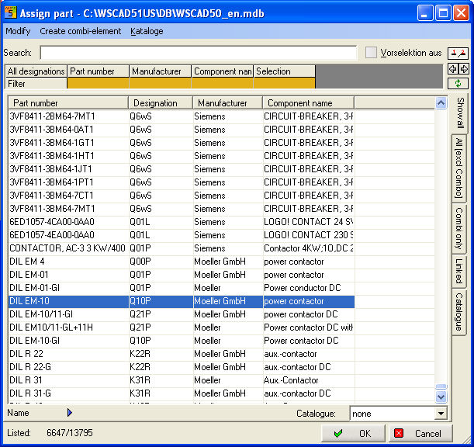Image resolution: width=474 pixels, height=447 pixels.
Task: Switch to the Catalogue side tab
Action: click(x=459, y=312)
